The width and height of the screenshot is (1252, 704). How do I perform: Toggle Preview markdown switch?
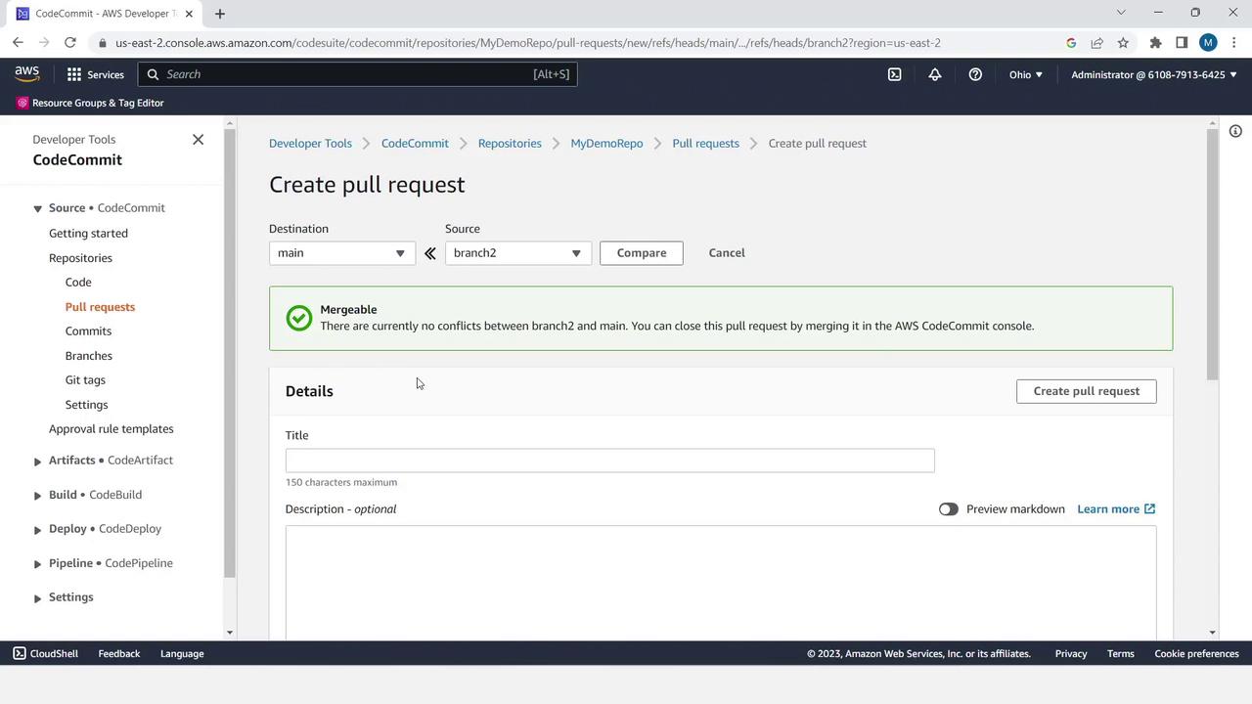(948, 509)
